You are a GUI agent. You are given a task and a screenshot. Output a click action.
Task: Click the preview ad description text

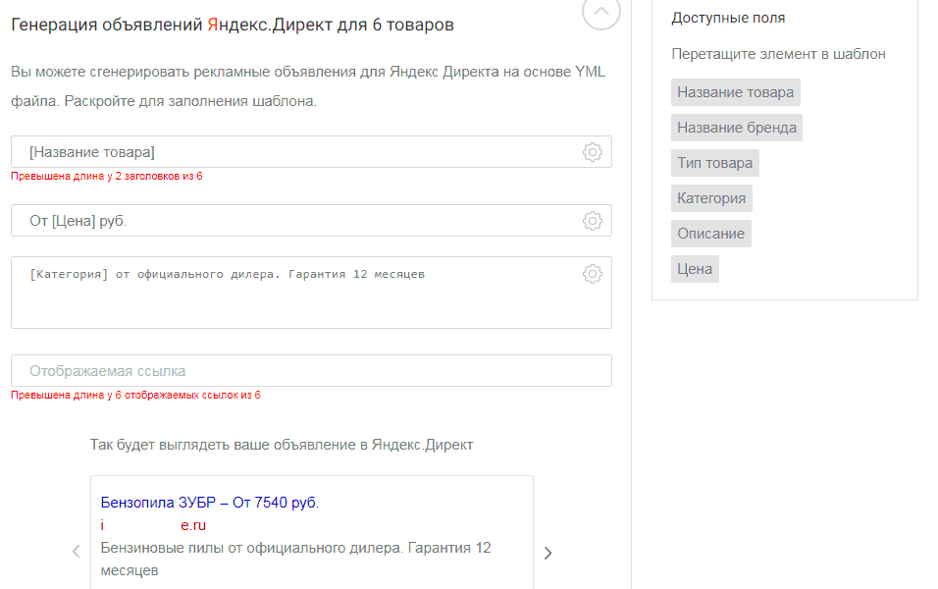[x=294, y=558]
